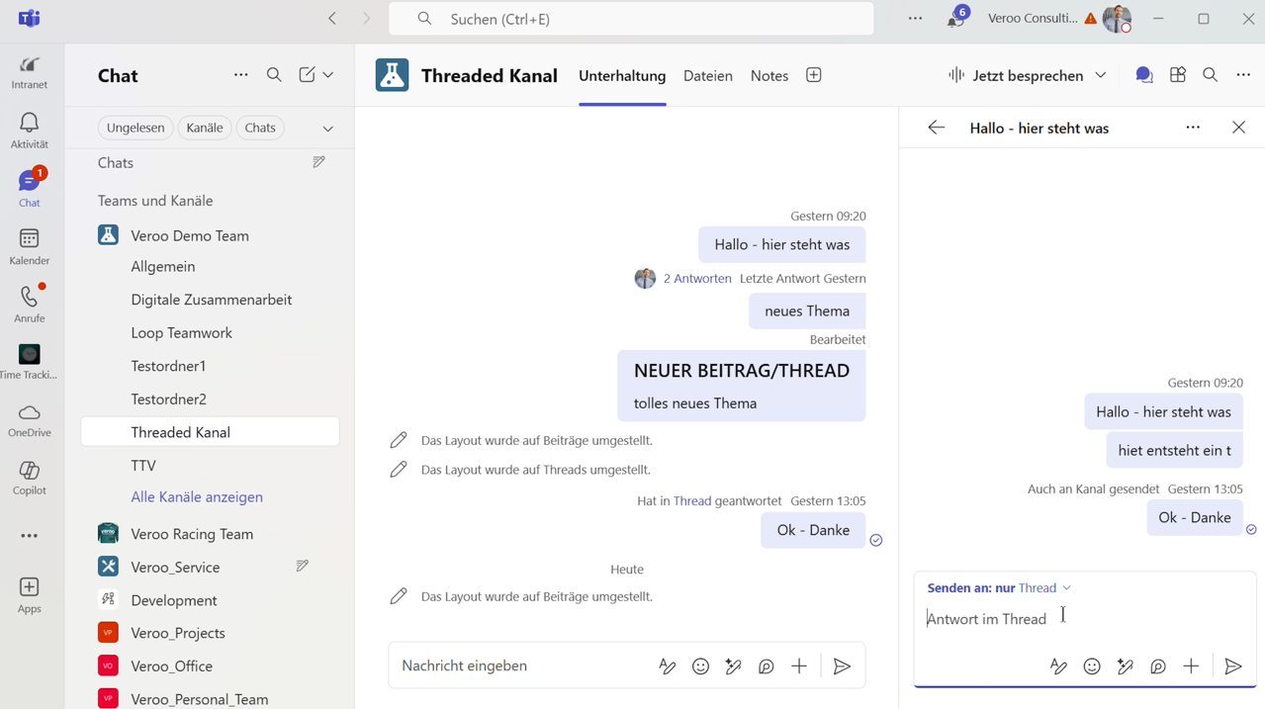Toggle the Chats filter chip
The width and height of the screenshot is (1265, 709).
260,128
